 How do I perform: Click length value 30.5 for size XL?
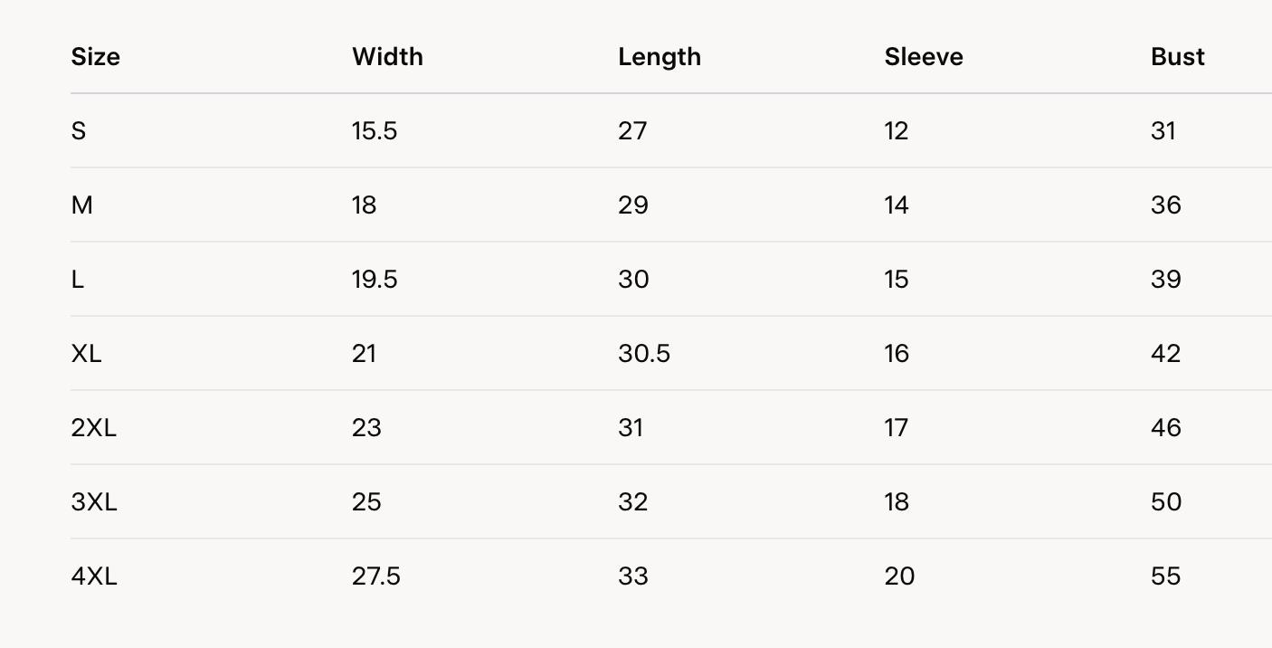[643, 354]
